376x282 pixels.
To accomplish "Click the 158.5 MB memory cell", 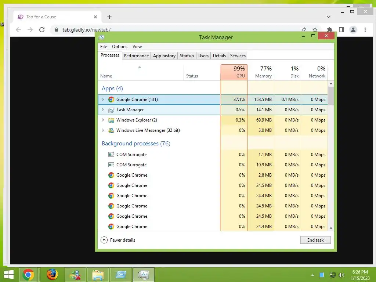I will tap(261, 99).
